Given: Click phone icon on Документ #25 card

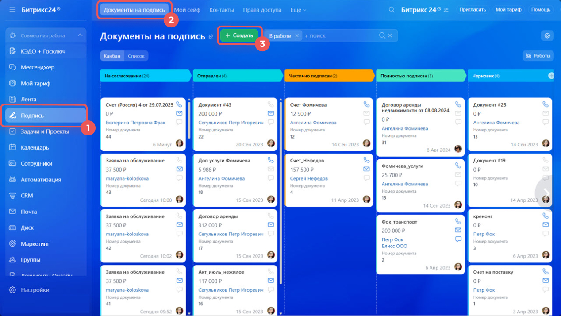Looking at the screenshot, I should coord(546,104).
